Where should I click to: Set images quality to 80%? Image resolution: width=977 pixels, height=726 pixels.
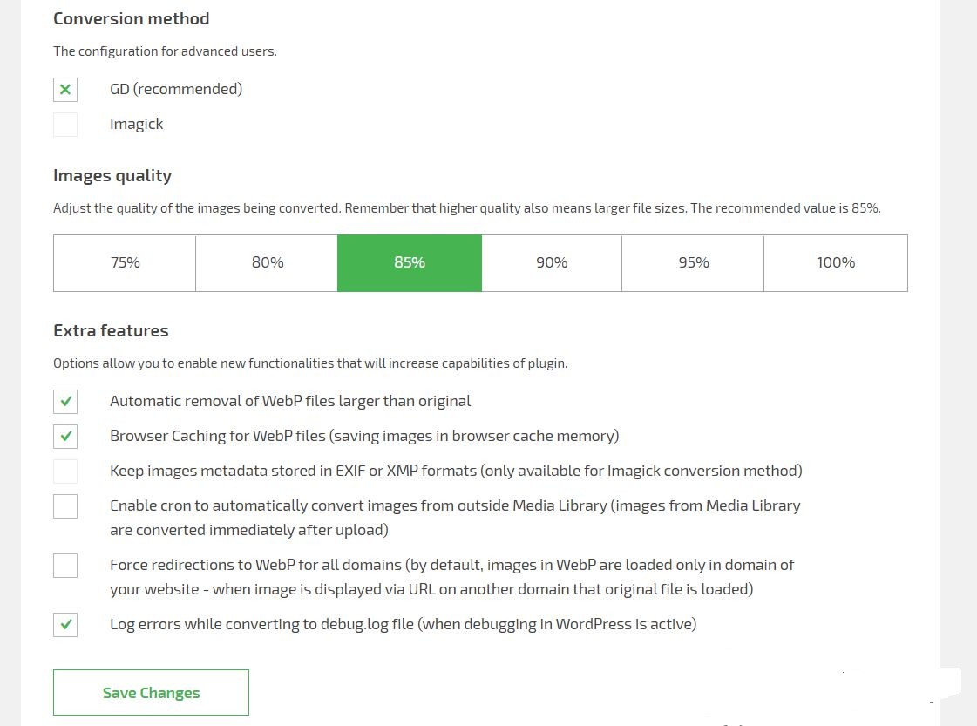[267, 262]
